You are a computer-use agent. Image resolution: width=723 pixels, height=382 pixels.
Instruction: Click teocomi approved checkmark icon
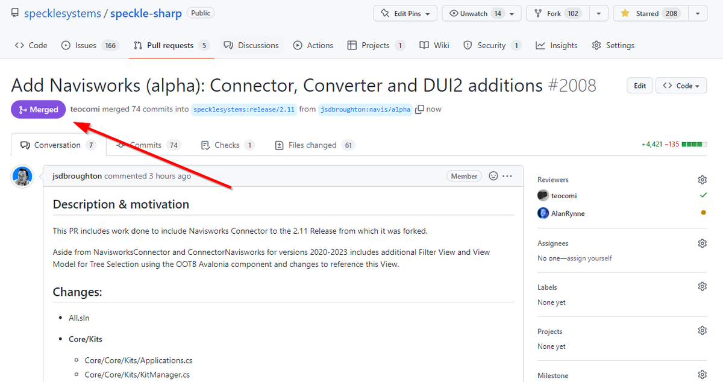pos(703,195)
